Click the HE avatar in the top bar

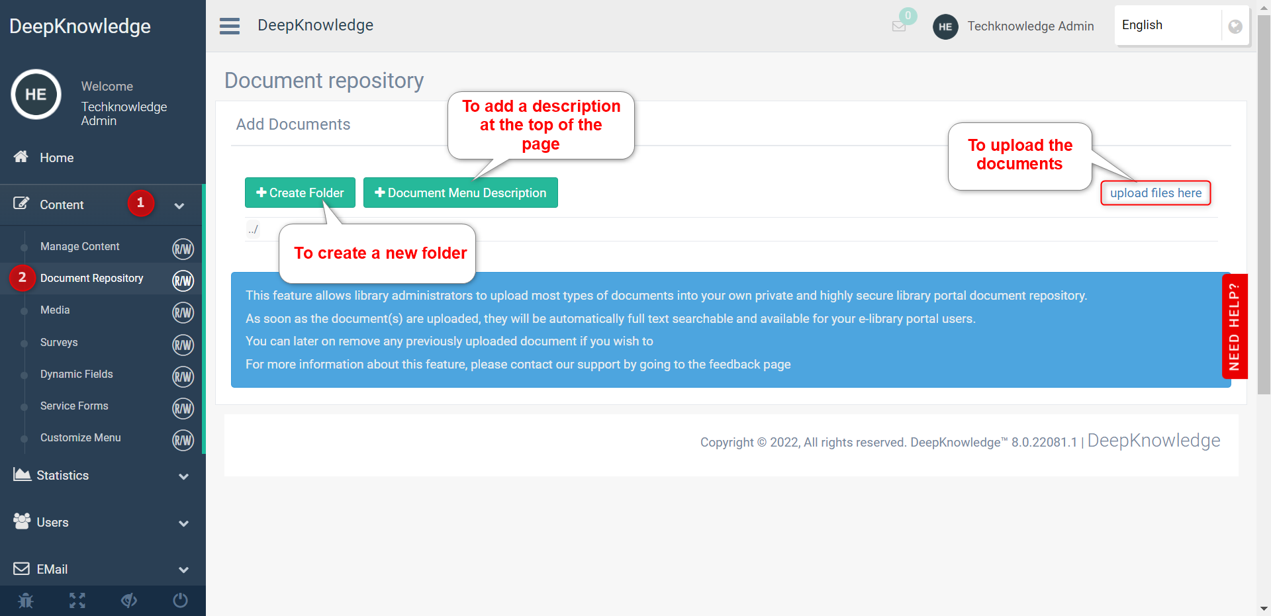coord(945,26)
